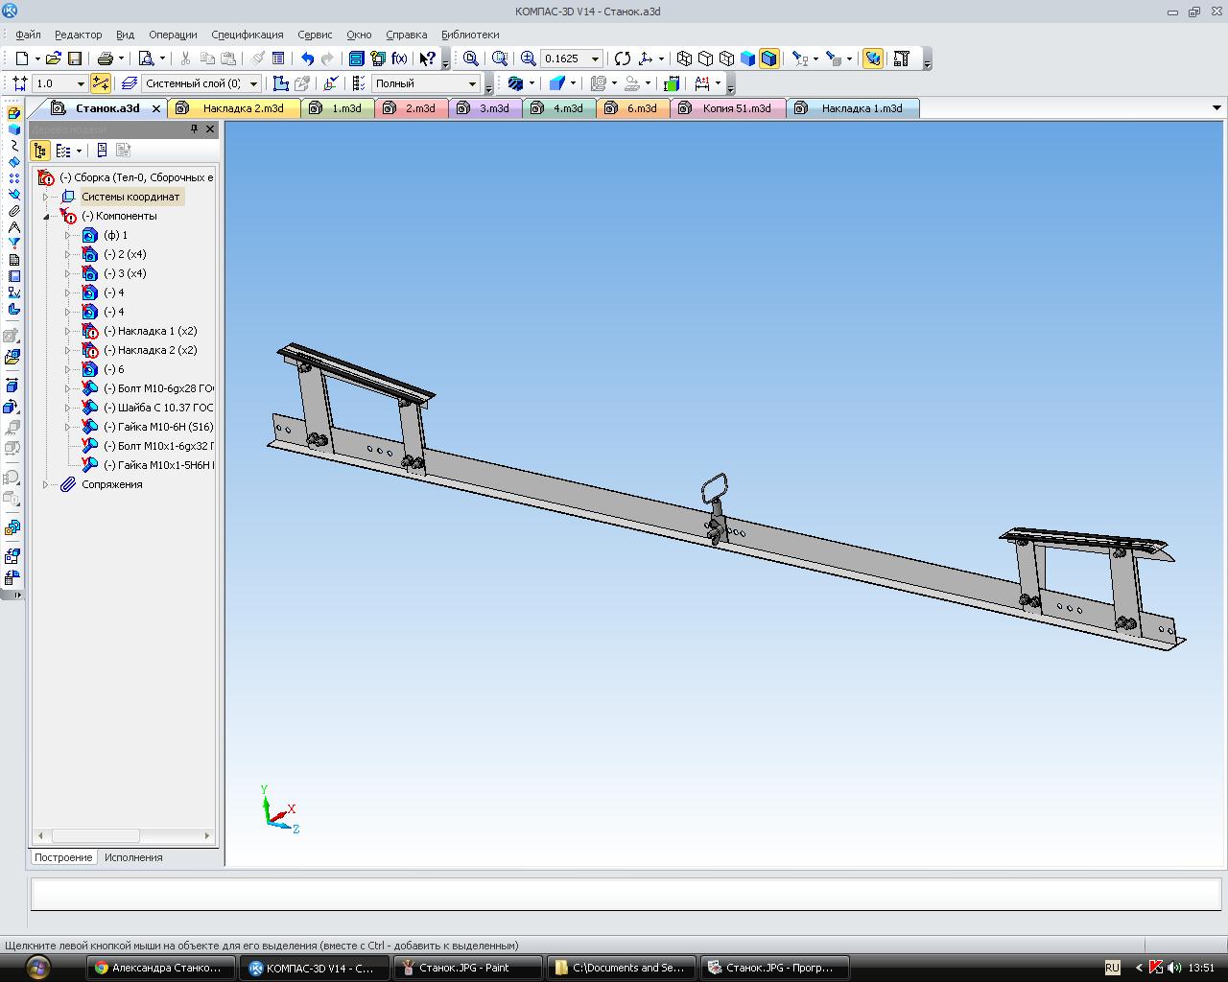Open the Полный display mode dropdown
This screenshot has width=1228, height=982.
click(472, 83)
